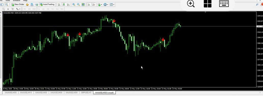Select the channel lines drawing tool
Viewport: 263px width, 96px height.
[3, 9]
